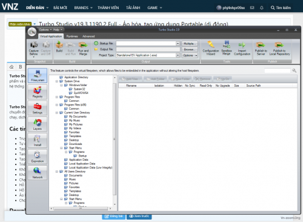Click the Sandbox Merge icon

click(x=227, y=48)
